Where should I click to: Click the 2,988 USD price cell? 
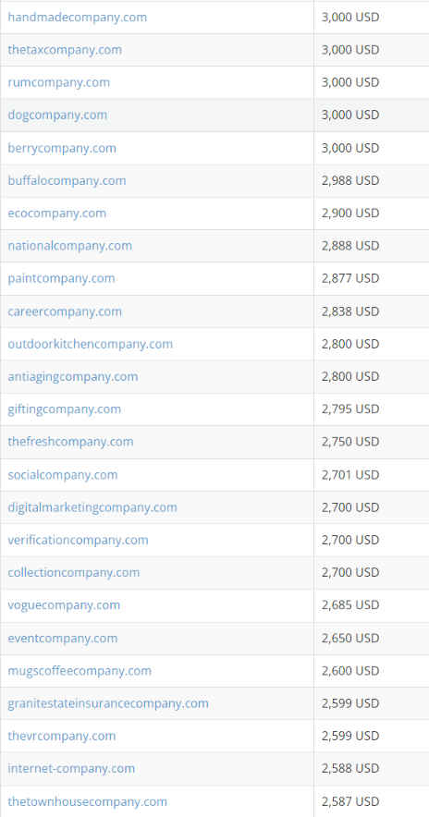coord(371,181)
